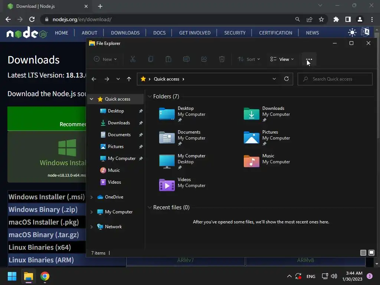Open ABOUT in the Node.js site menu

[89, 33]
